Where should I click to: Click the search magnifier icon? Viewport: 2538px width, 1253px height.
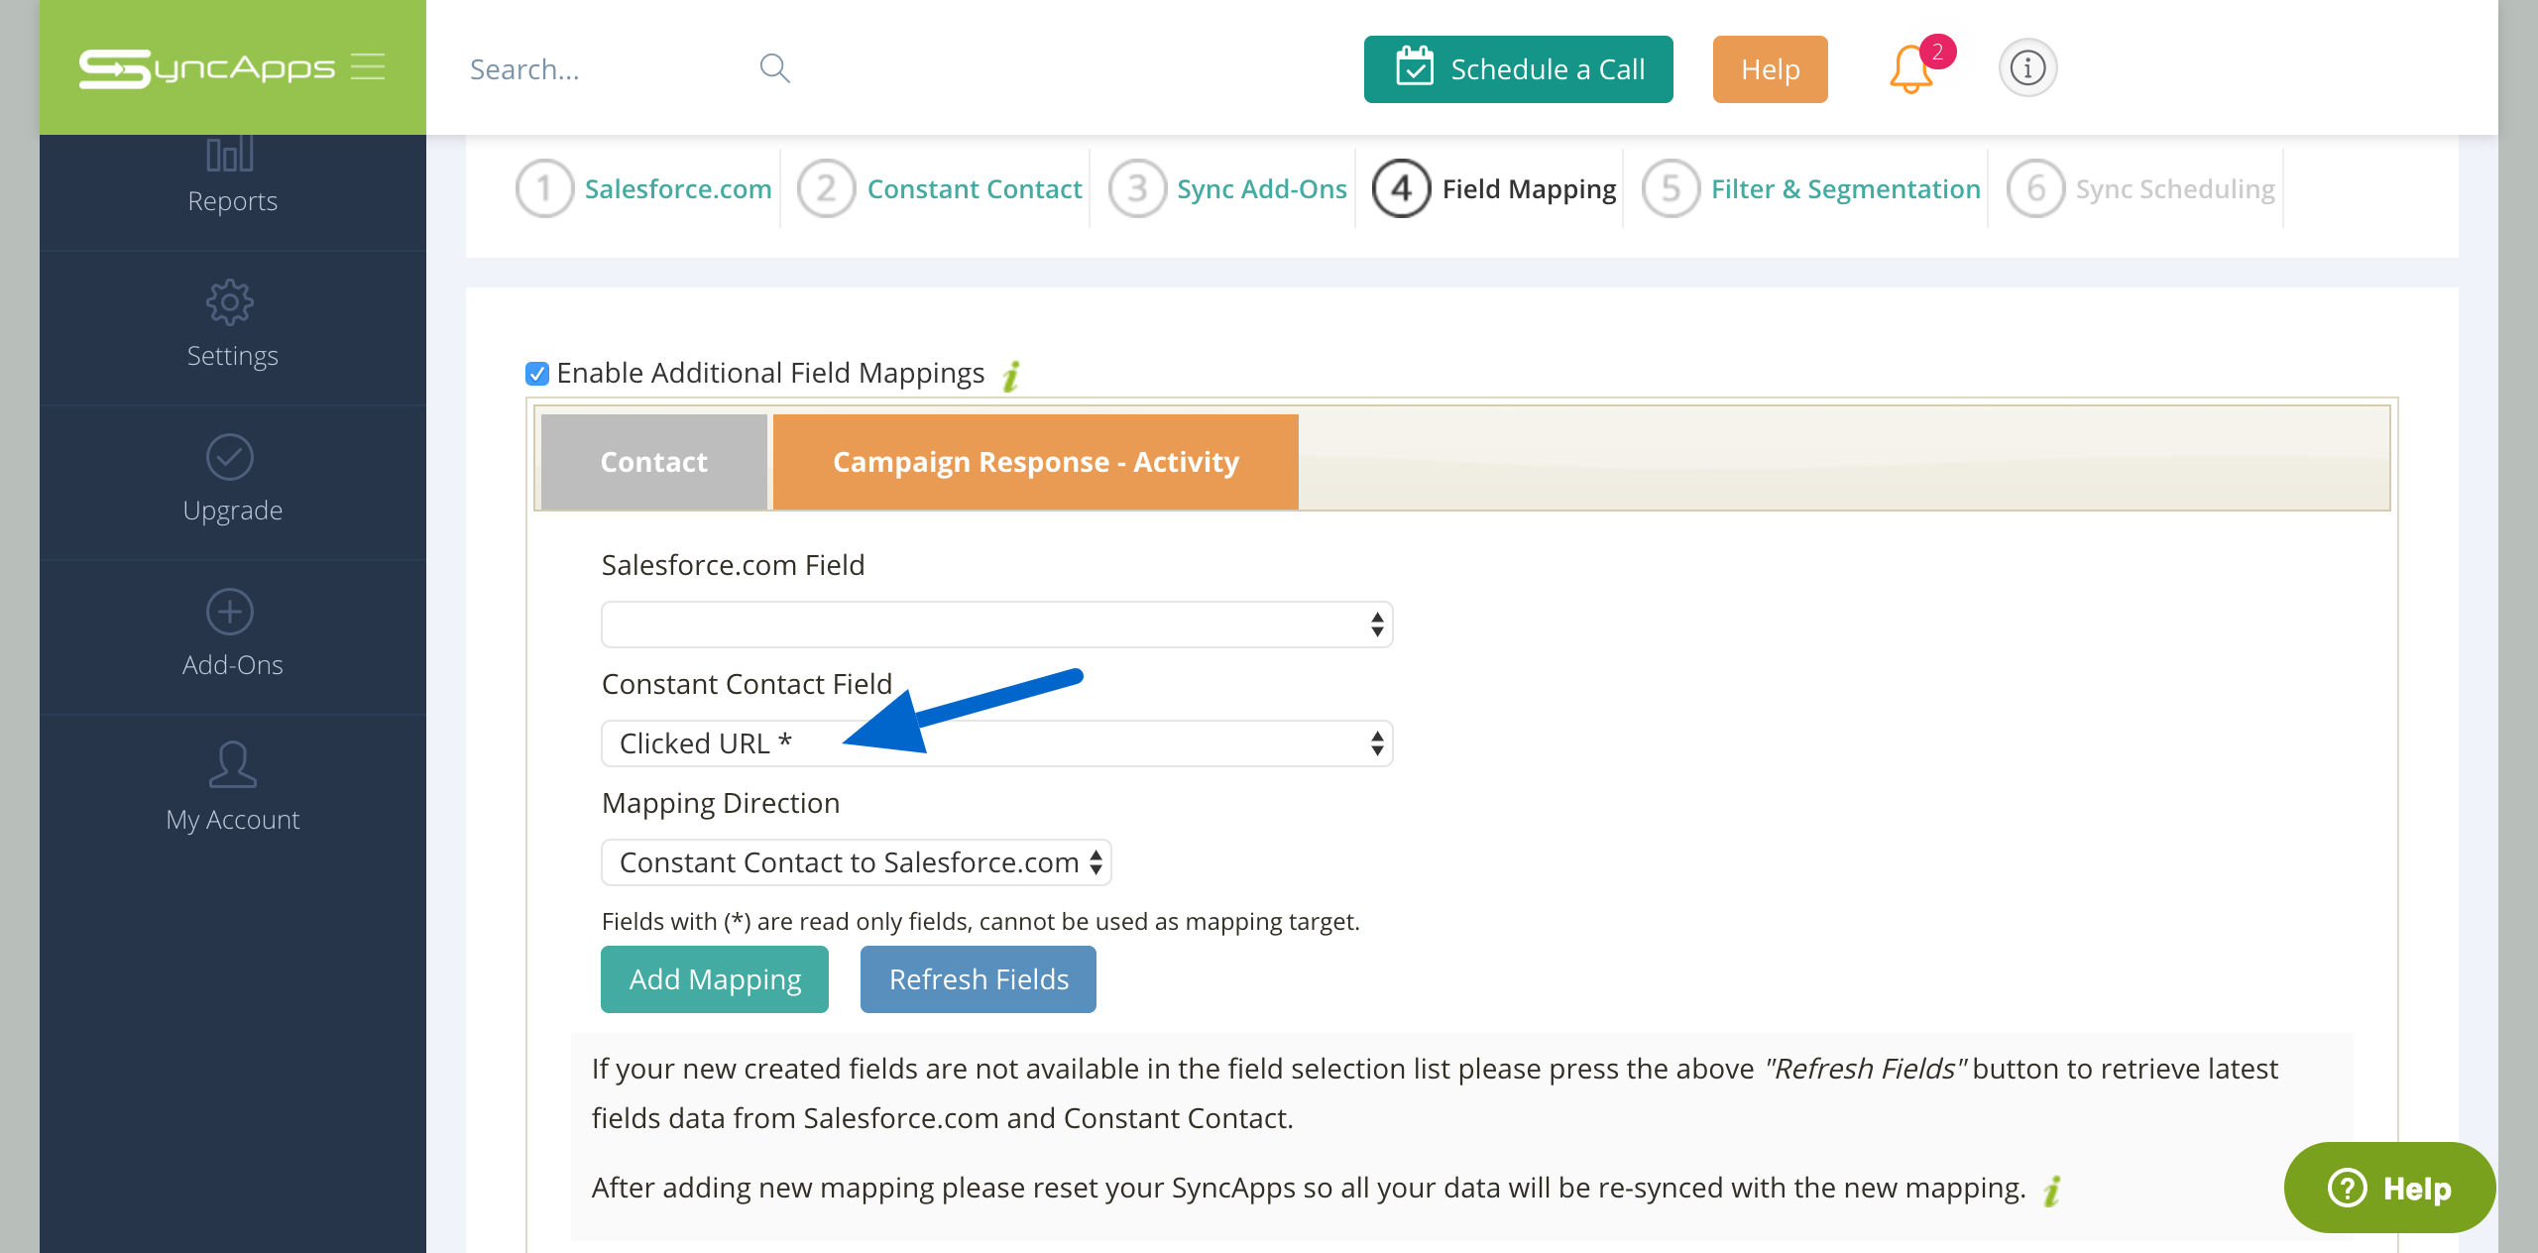[774, 68]
